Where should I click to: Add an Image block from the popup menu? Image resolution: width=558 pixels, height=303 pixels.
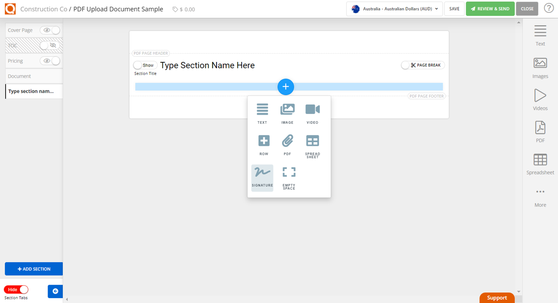pos(287,112)
